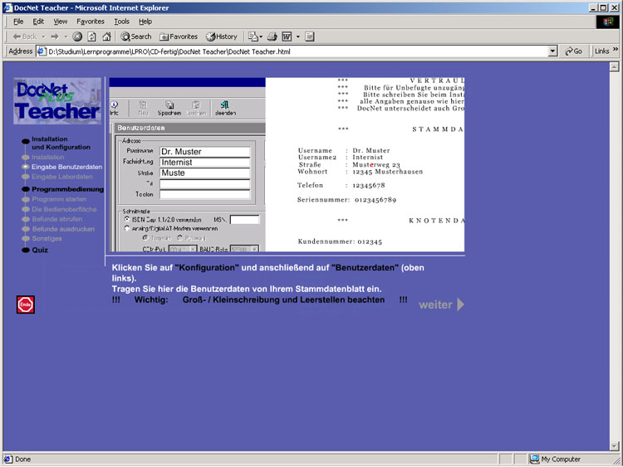Open the Favorites menu

click(91, 21)
